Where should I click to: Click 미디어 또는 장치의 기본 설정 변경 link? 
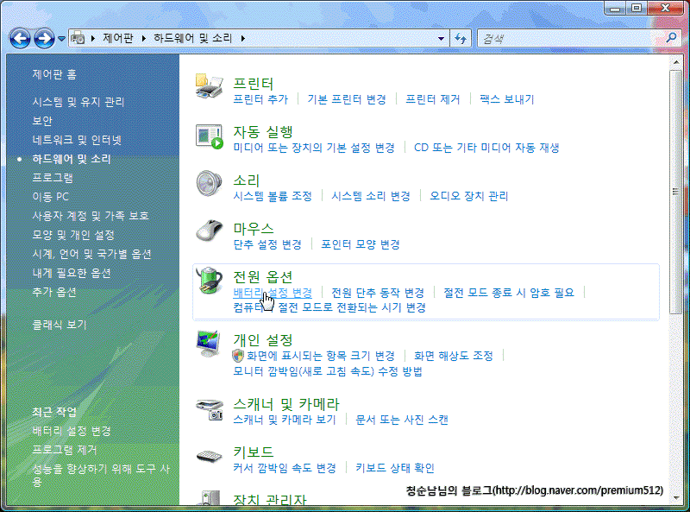coord(314,148)
